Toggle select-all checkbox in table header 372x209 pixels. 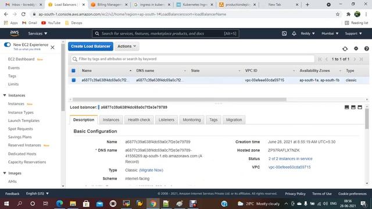[74, 71]
